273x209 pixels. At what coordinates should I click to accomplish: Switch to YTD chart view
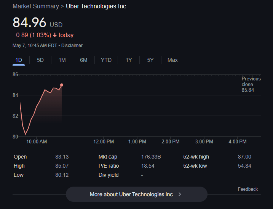106,60
